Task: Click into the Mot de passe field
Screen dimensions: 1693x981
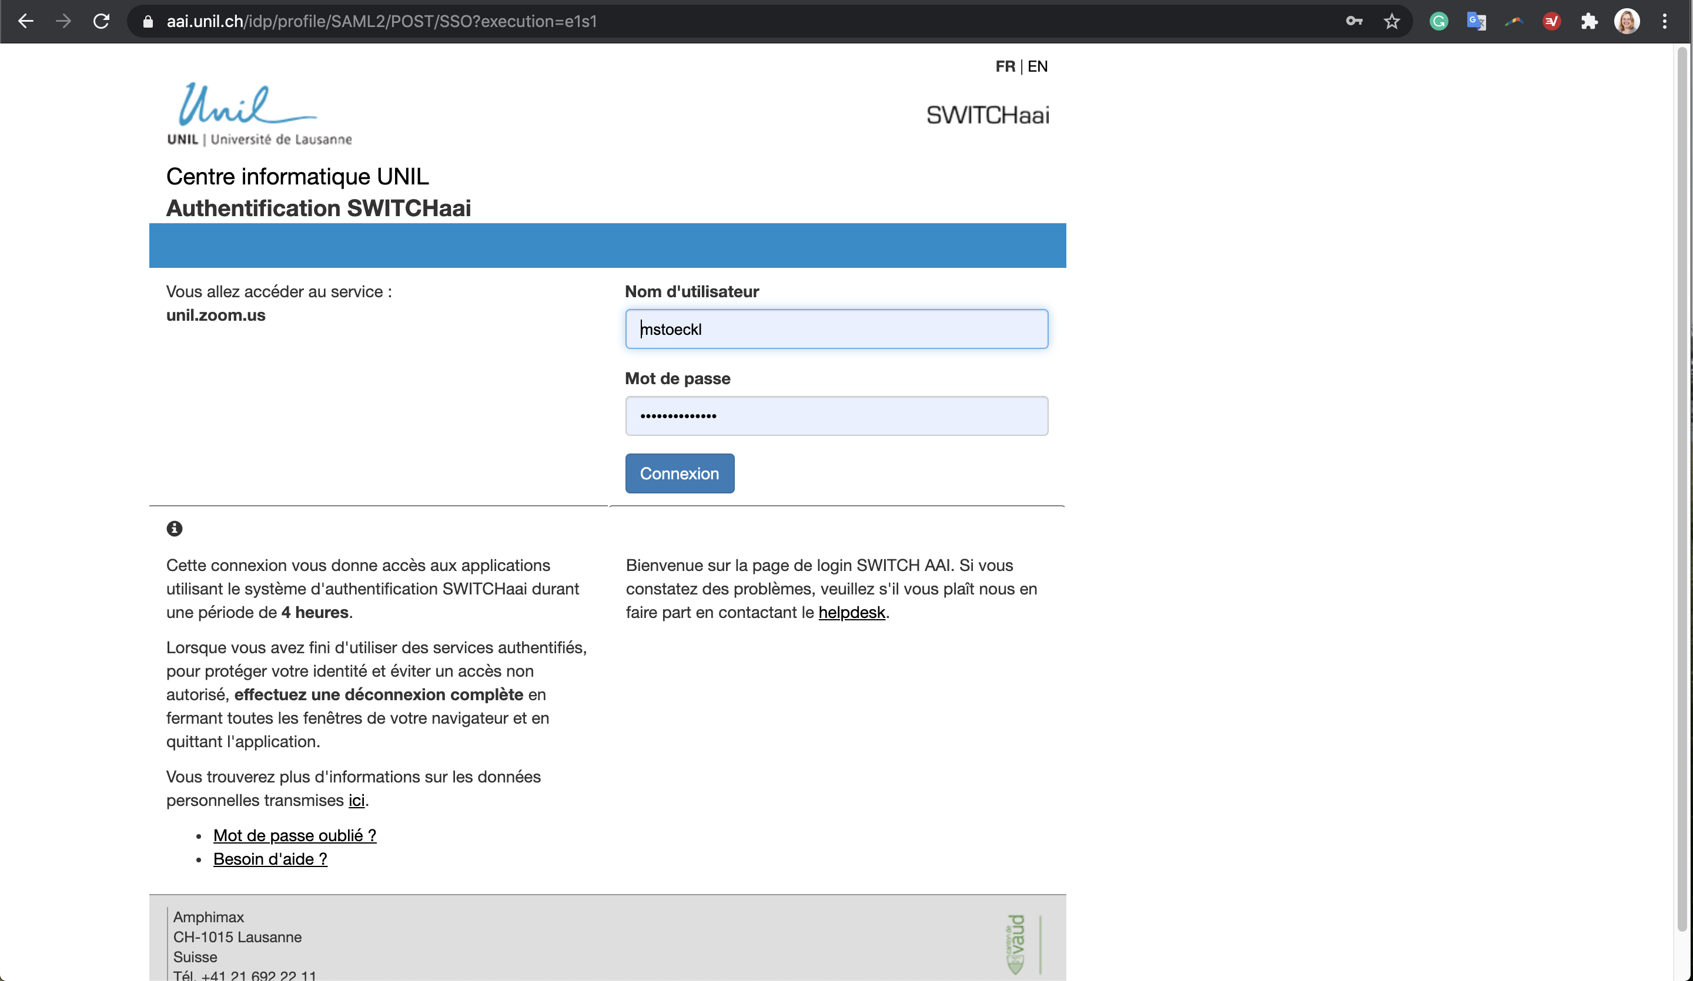Action: point(836,416)
